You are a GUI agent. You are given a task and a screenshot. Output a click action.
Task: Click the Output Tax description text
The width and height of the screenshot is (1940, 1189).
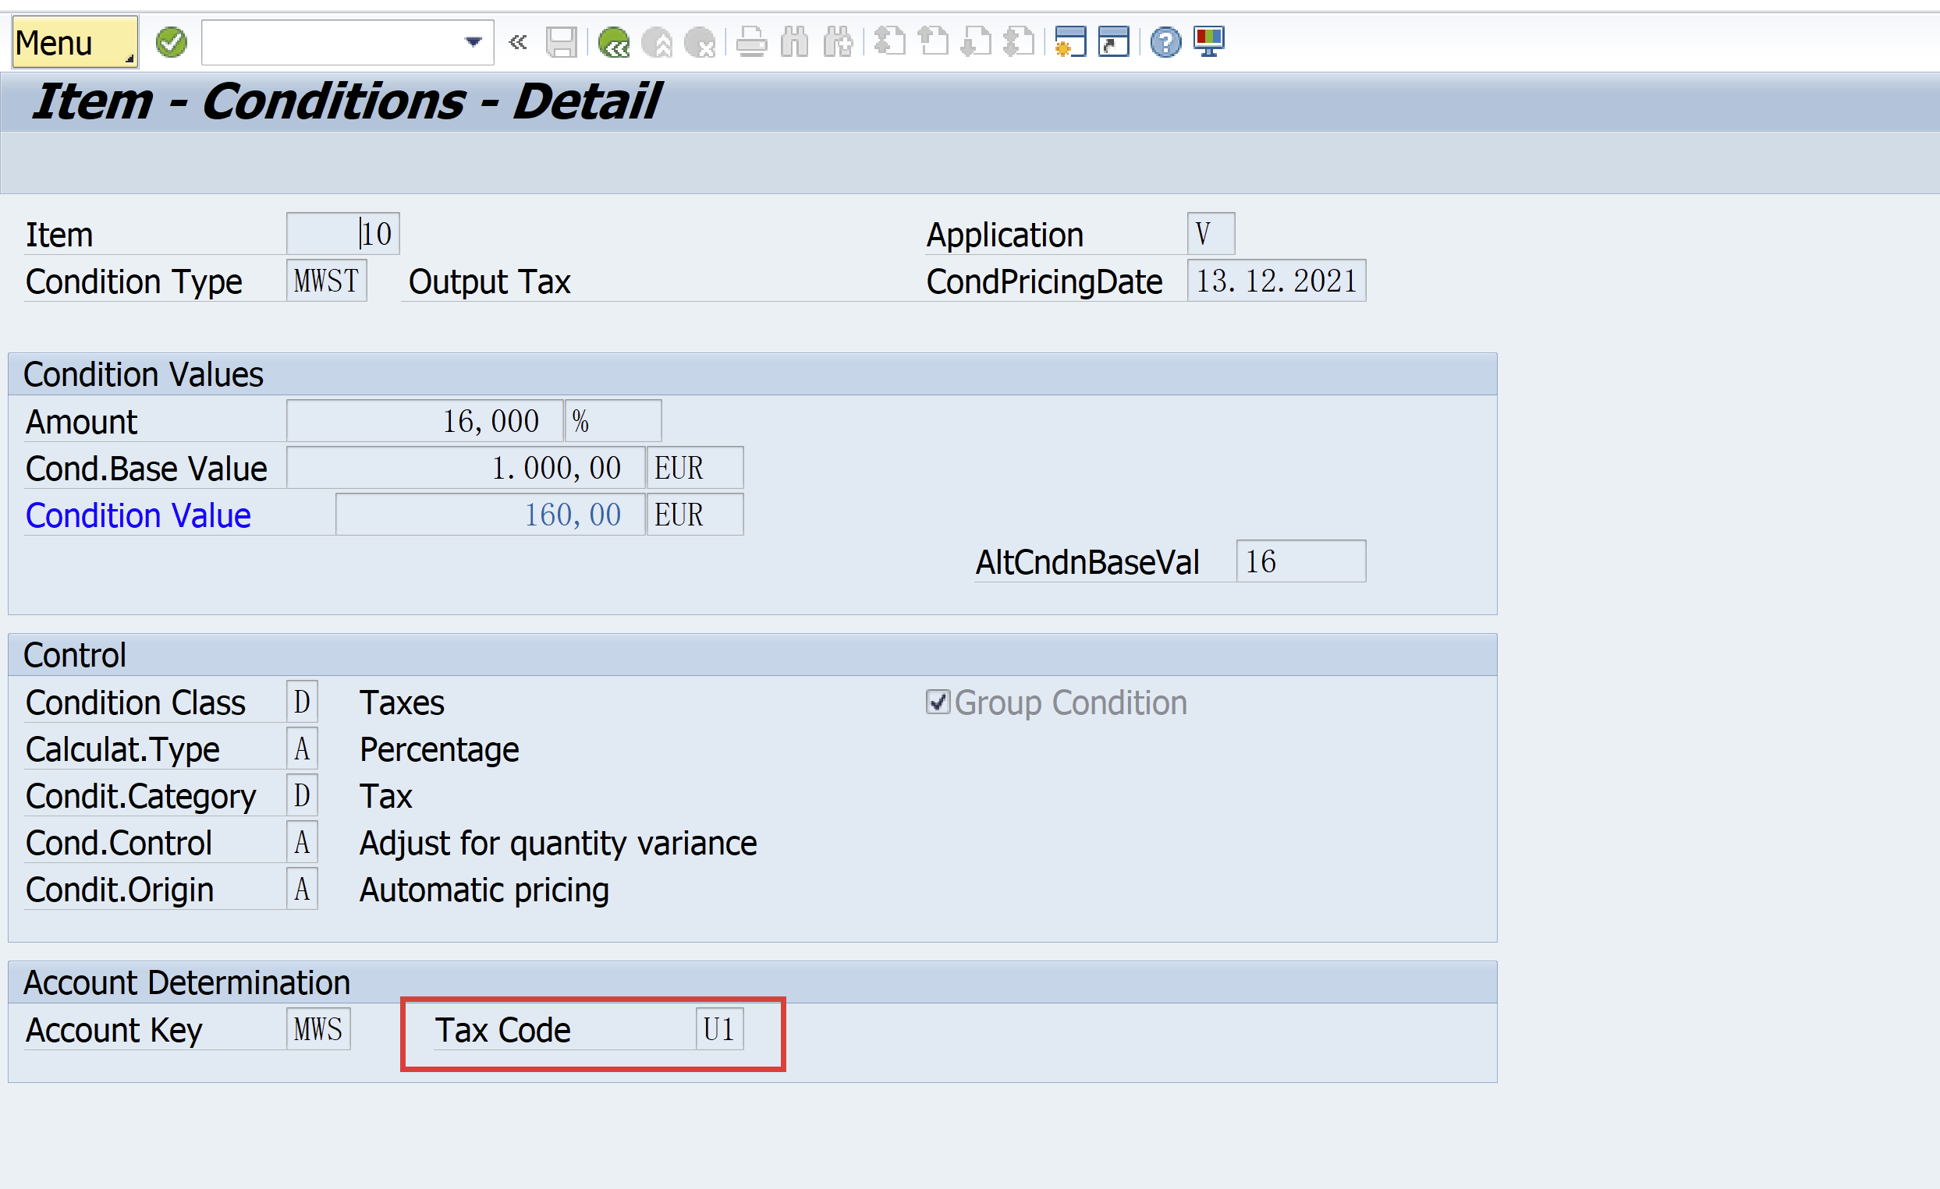(x=489, y=281)
